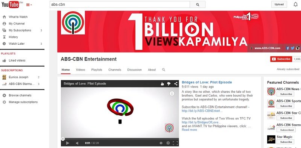This screenshot has height=148, width=301.
Task: Click Read more in description
Action: 189,130
